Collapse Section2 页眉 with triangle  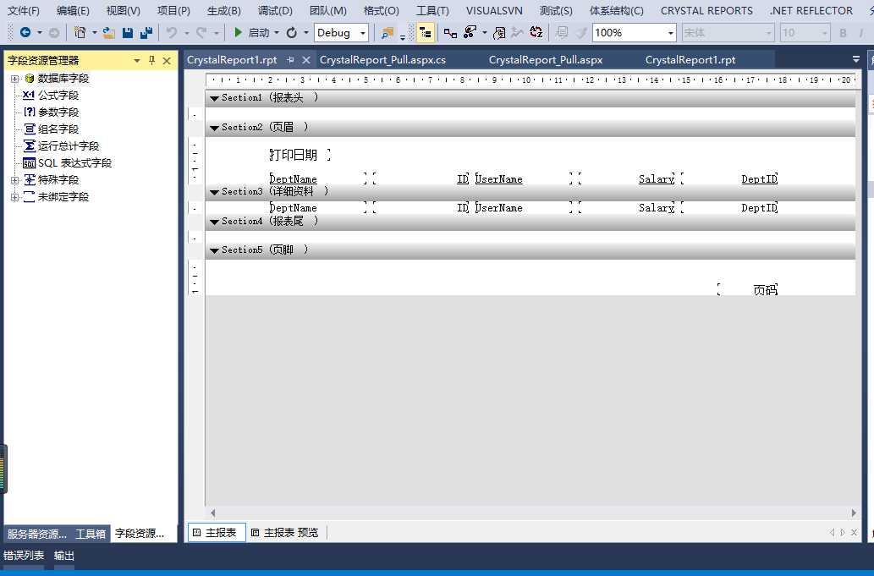coord(214,128)
